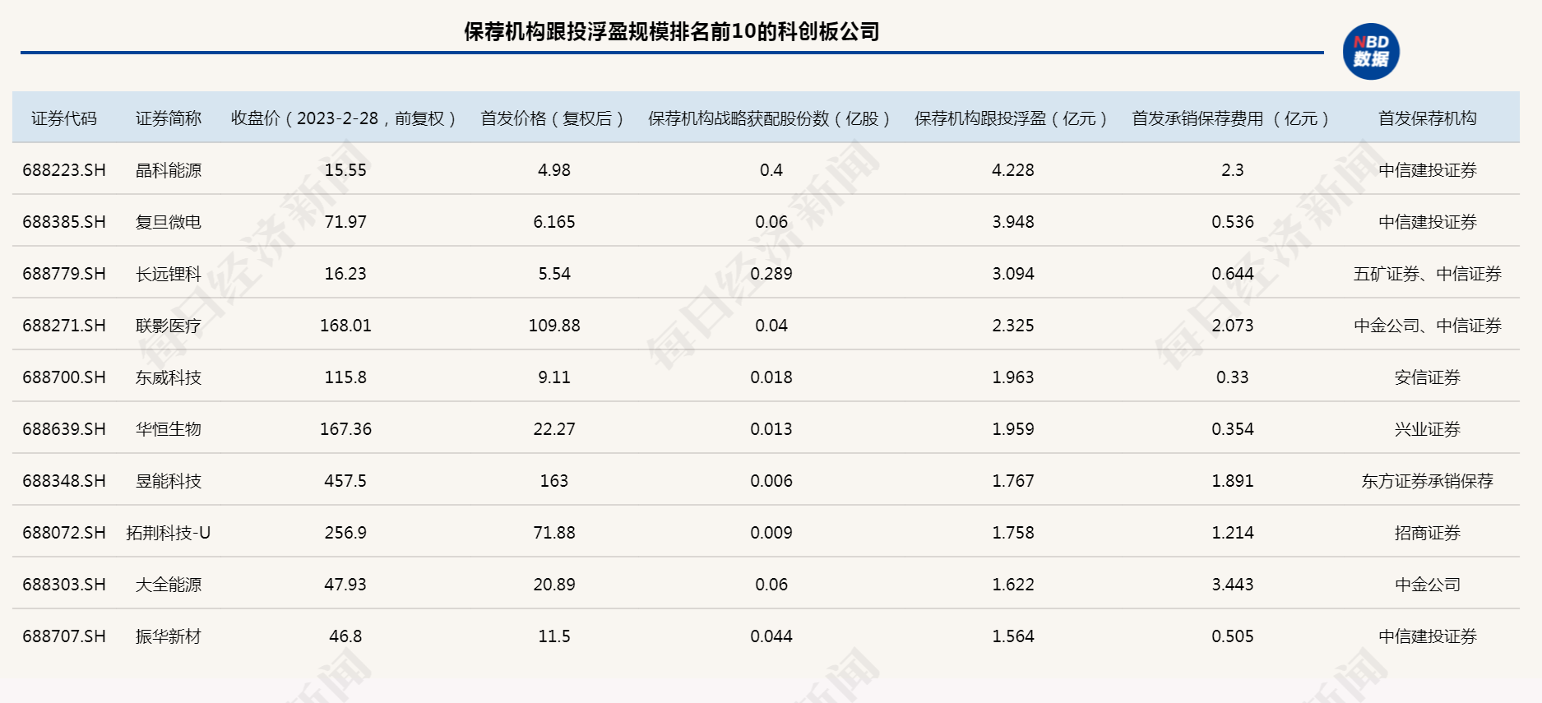Select the 证券简称 column header
The image size is (1542, 703).
click(169, 118)
